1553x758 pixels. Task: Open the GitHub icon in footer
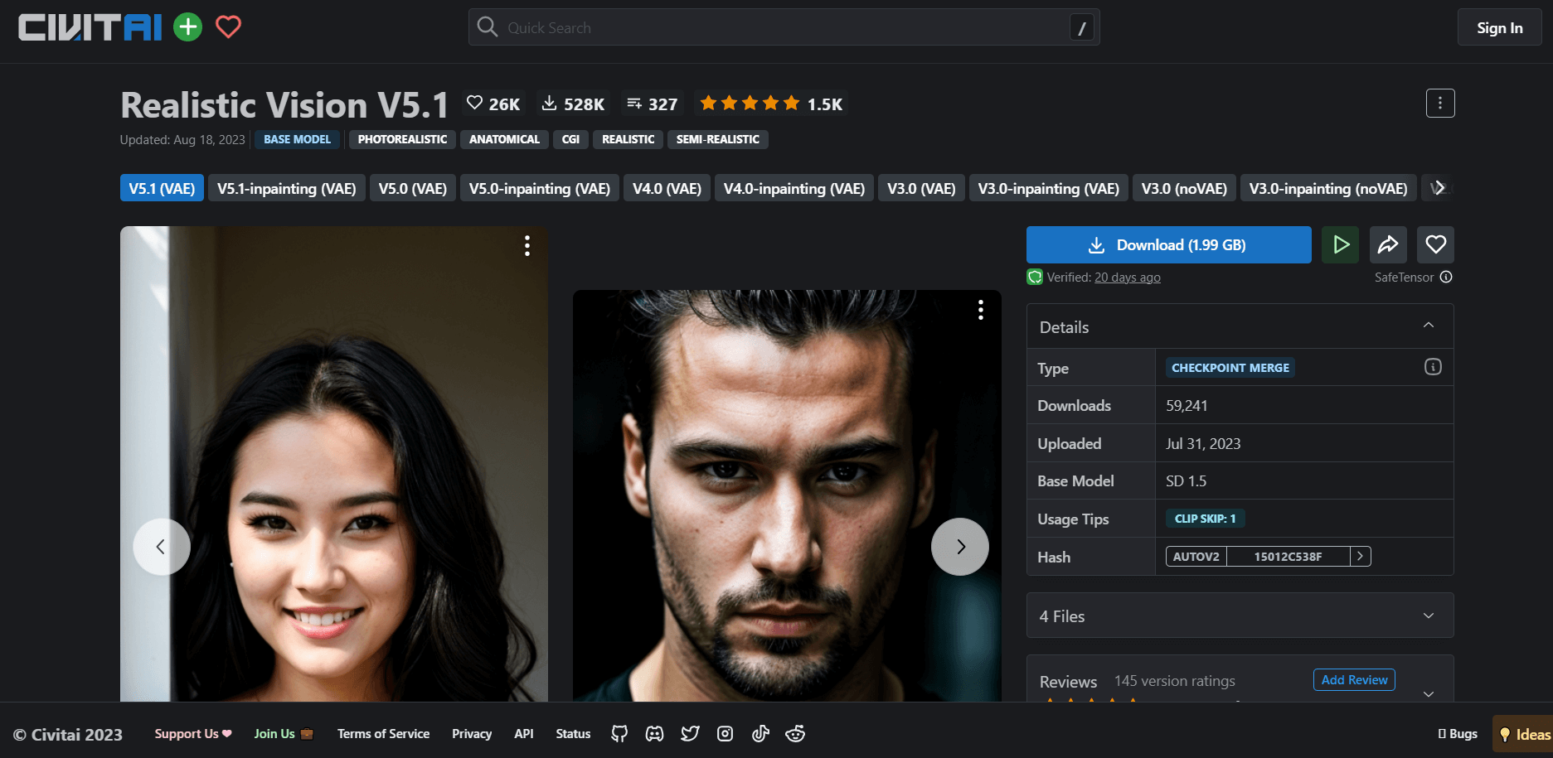[x=619, y=734]
